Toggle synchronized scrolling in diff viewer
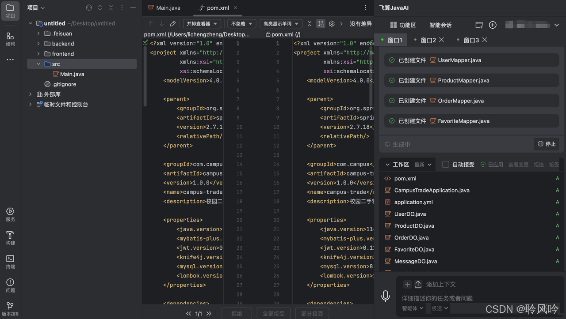 321,24
